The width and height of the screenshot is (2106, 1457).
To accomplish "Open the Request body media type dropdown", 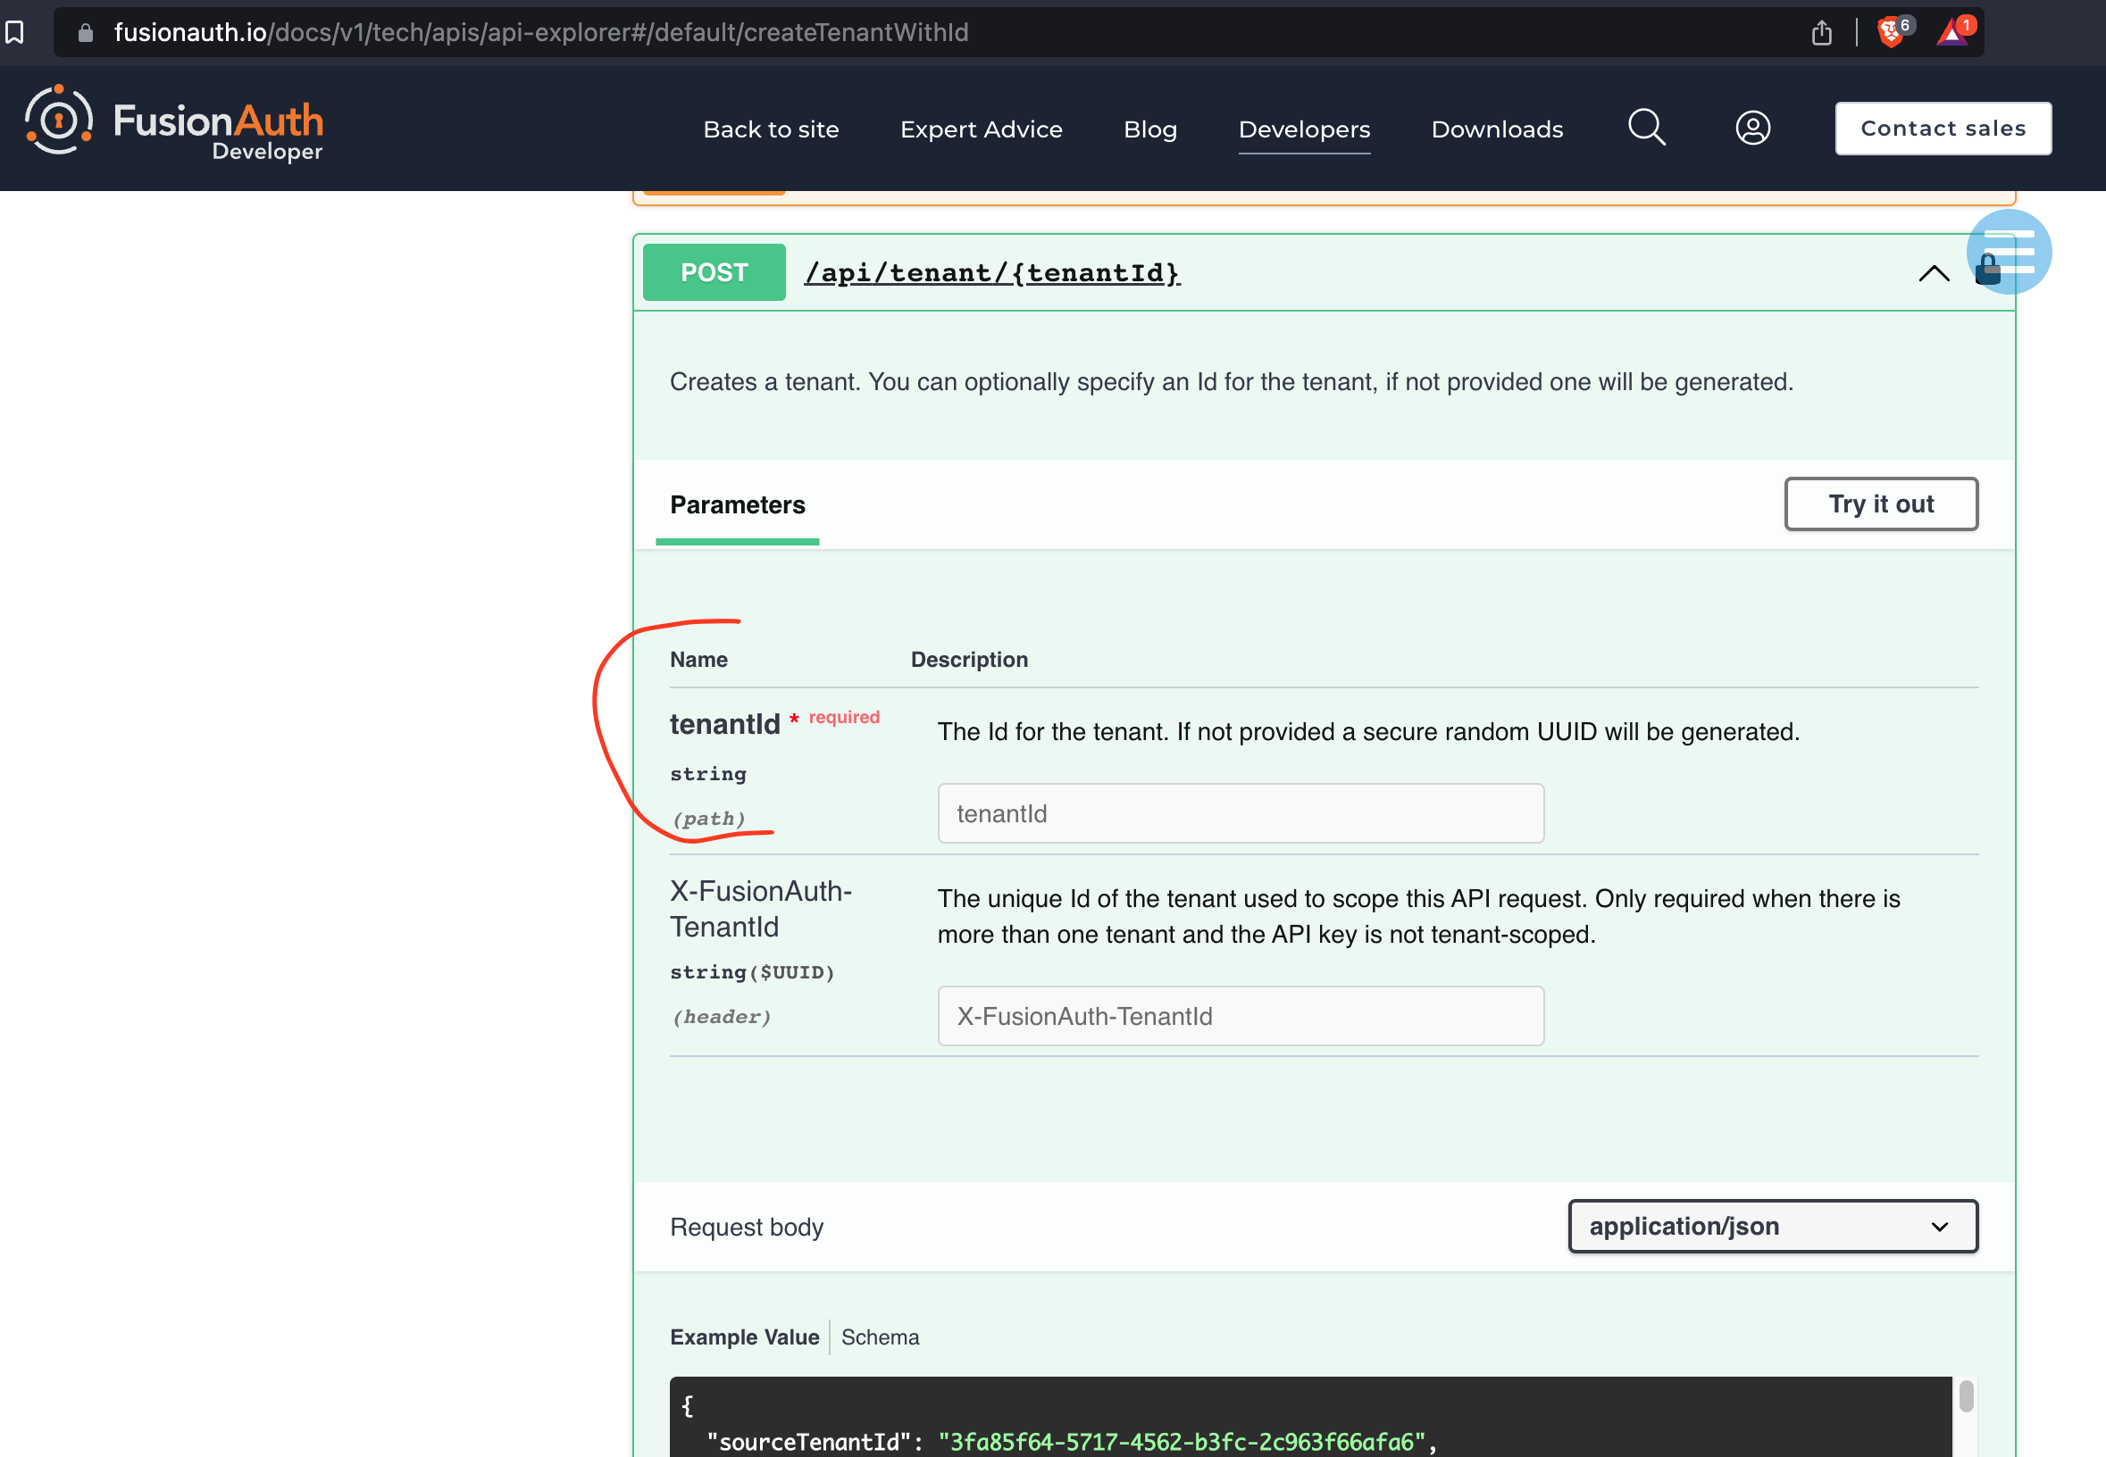I will (x=1770, y=1226).
